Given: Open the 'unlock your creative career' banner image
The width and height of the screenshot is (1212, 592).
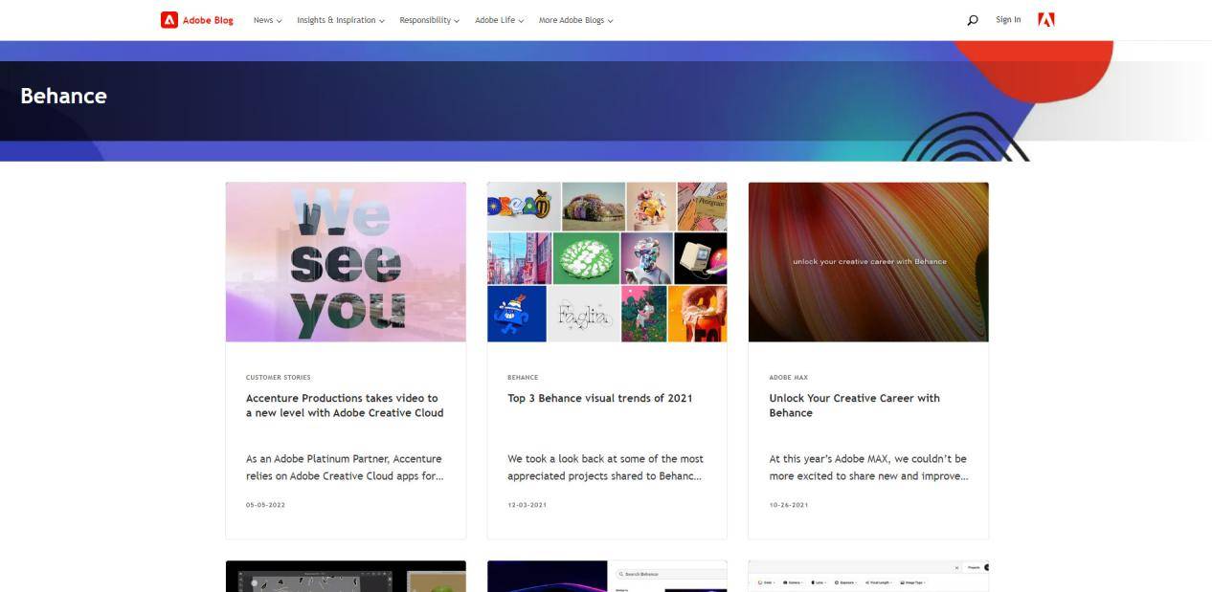Looking at the screenshot, I should pos(868,262).
